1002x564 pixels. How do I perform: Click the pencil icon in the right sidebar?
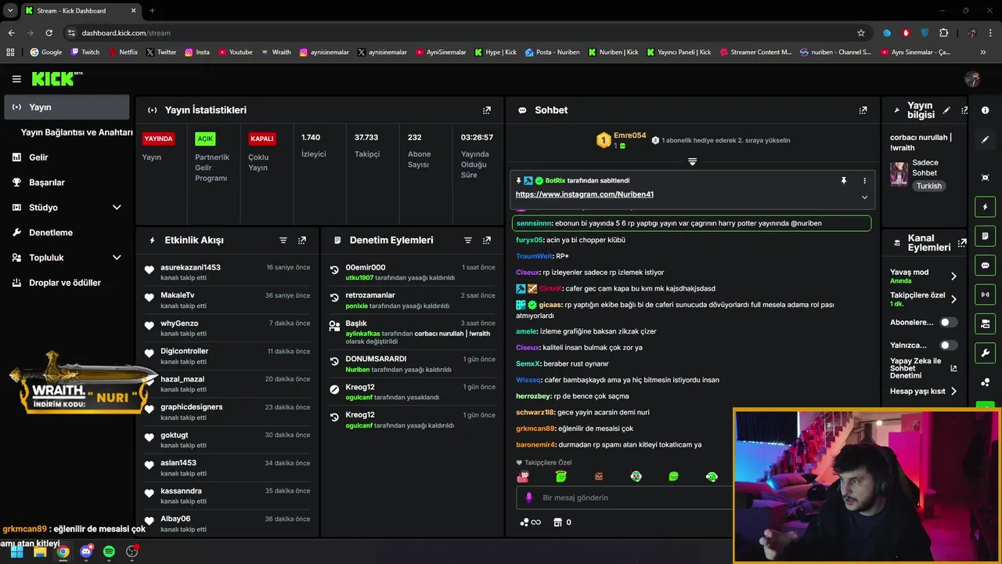986,139
